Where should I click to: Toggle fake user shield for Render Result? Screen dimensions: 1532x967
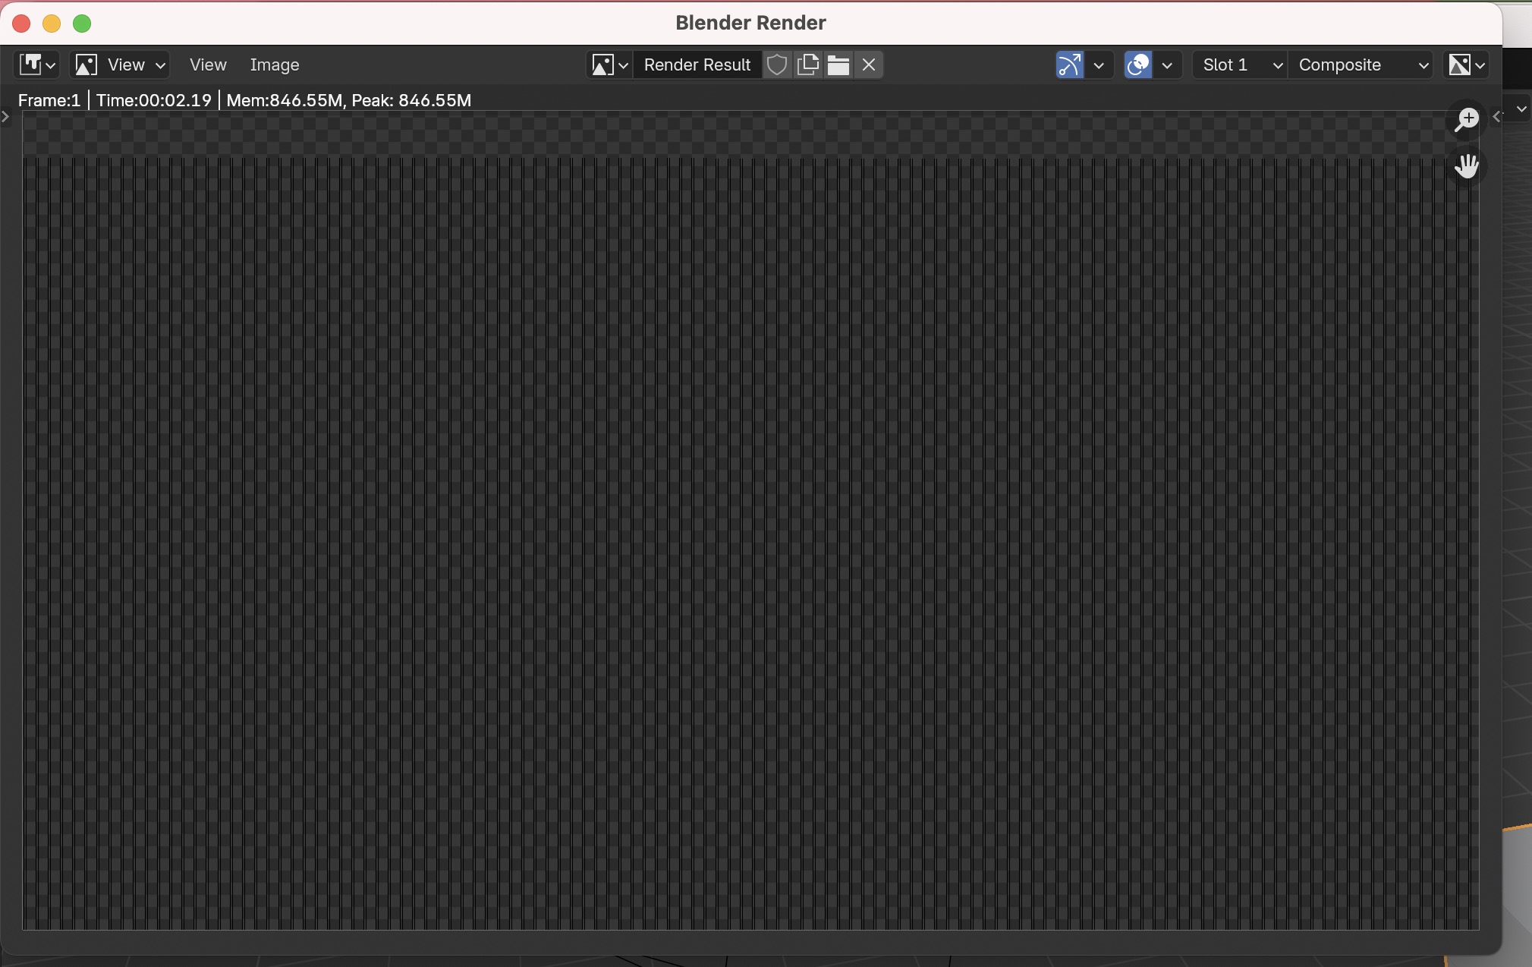[775, 65]
